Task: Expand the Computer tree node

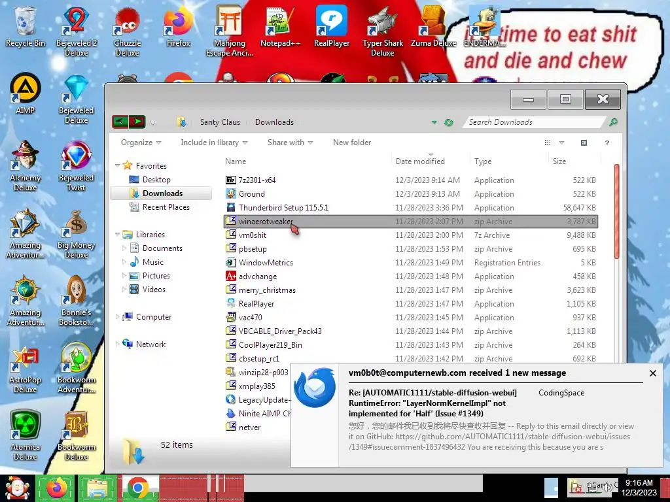Action: click(x=117, y=317)
